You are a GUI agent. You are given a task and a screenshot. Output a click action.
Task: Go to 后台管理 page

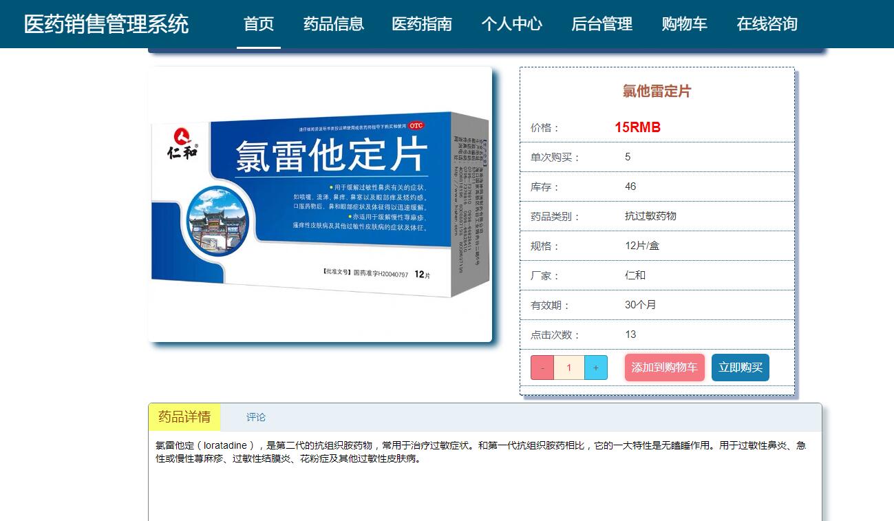tap(602, 24)
